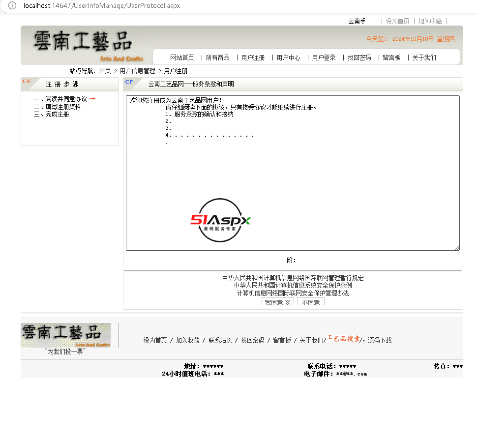Open the 用户注册 nav menu item

[253, 58]
